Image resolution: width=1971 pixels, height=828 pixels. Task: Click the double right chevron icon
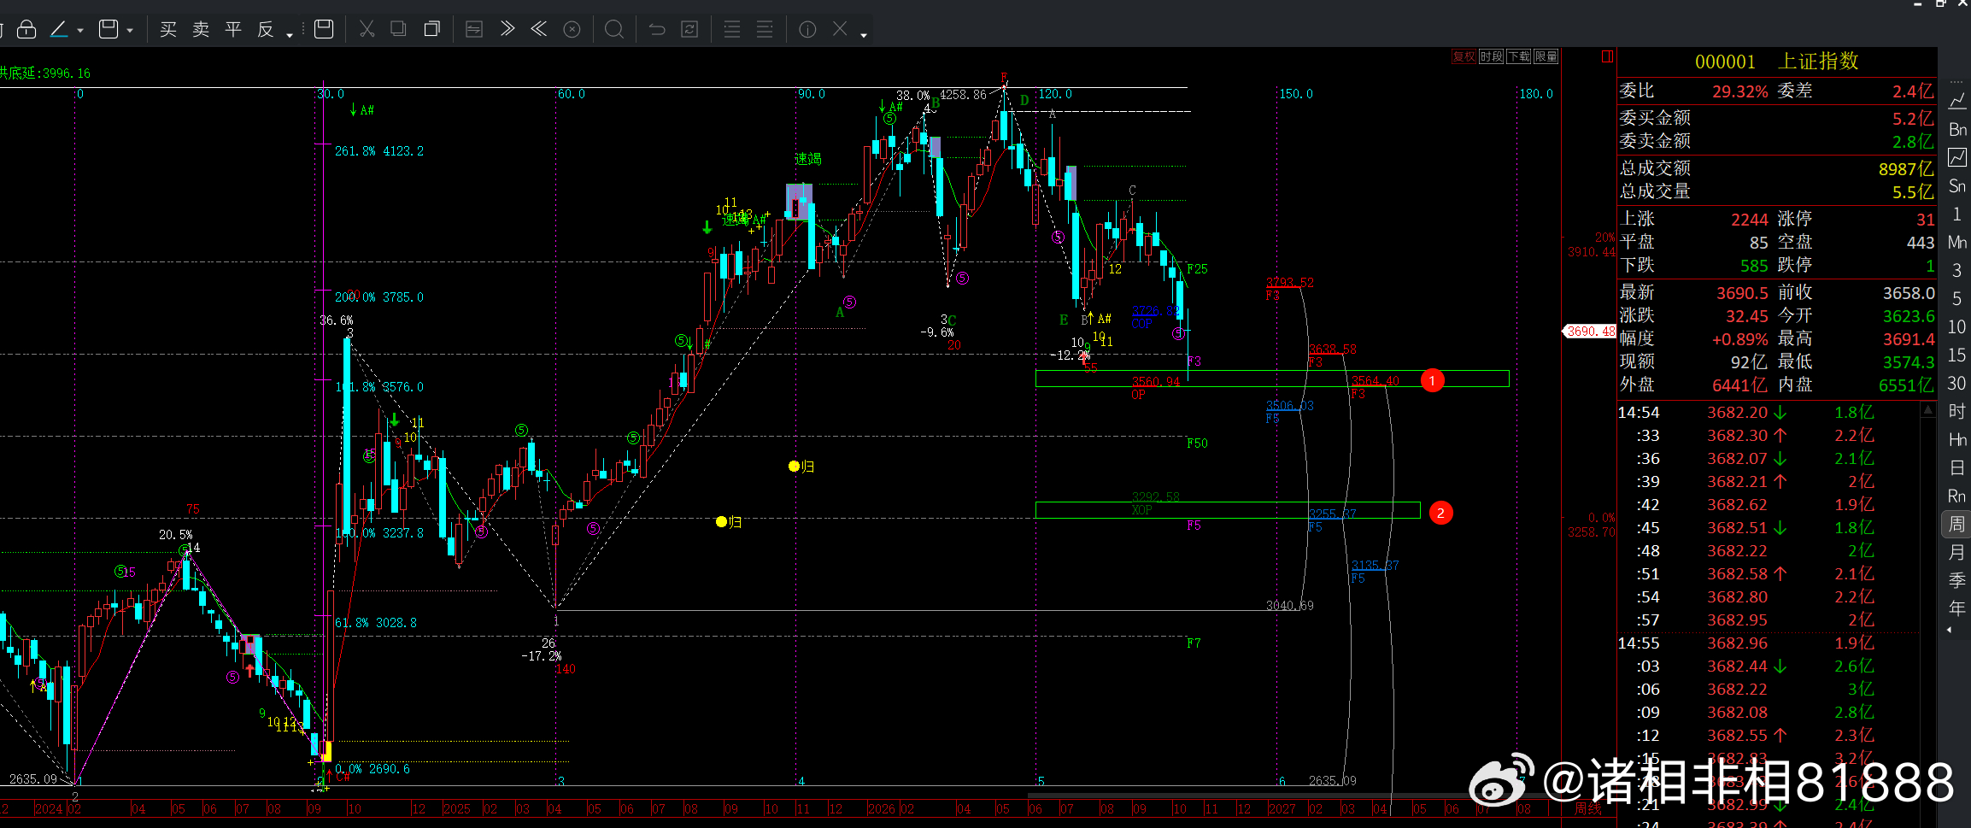(507, 29)
